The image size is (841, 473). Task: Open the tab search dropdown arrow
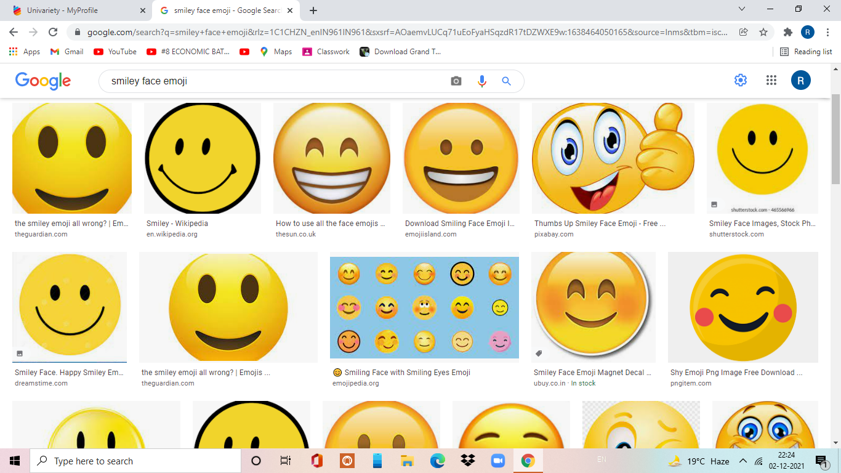tap(742, 9)
